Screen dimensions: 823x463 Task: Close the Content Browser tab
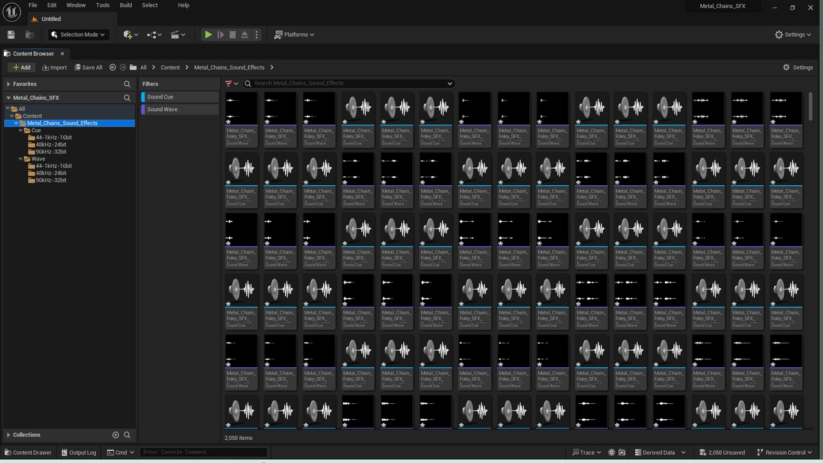(62, 53)
